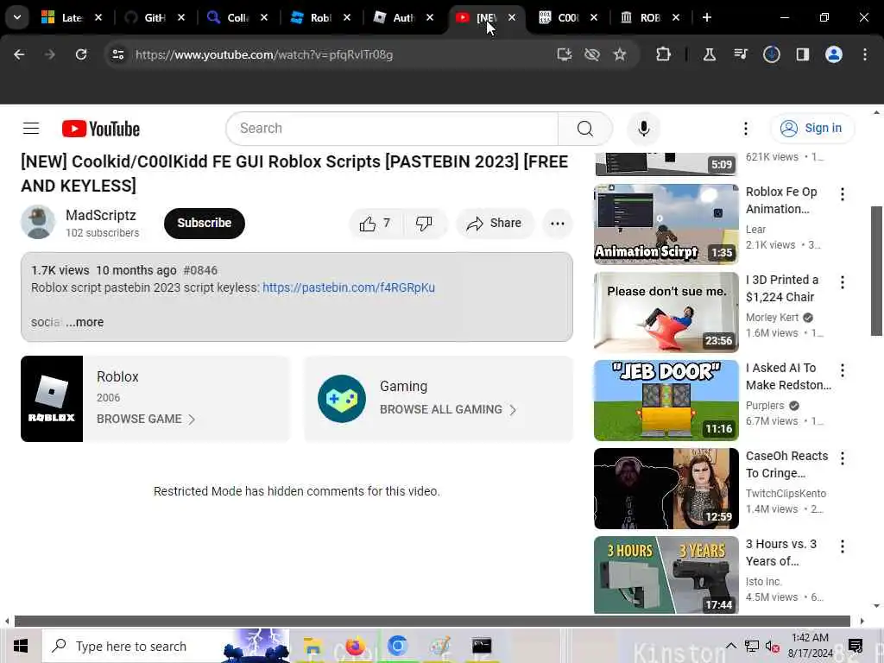Go back in browser history
The image size is (884, 663).
(x=19, y=54)
